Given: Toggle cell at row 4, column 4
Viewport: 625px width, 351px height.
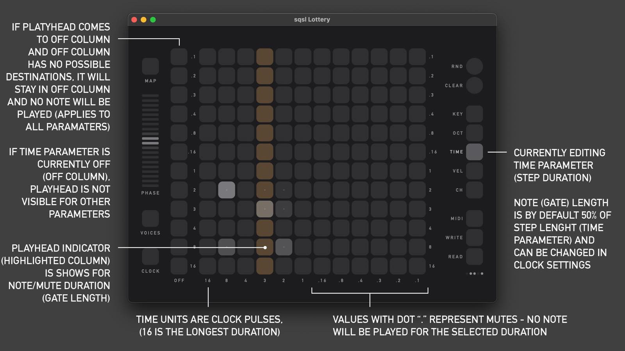Looking at the screenshot, I should [x=246, y=228].
